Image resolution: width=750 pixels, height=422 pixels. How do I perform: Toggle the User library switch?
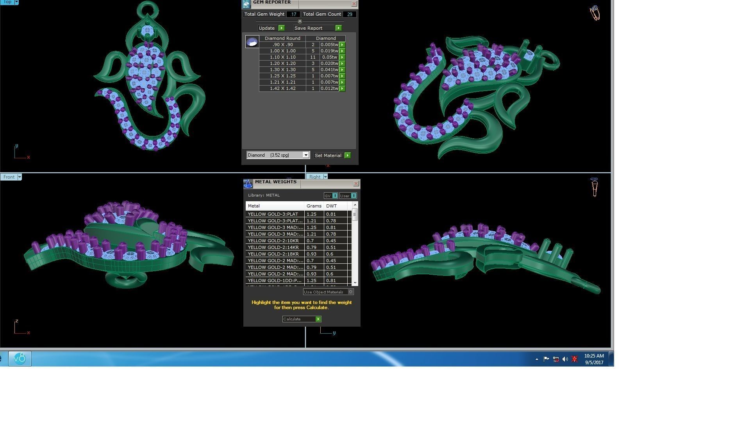[x=353, y=196]
